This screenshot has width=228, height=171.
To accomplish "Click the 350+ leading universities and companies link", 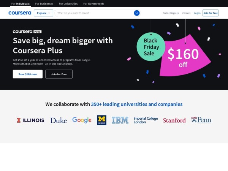I will (136, 104).
